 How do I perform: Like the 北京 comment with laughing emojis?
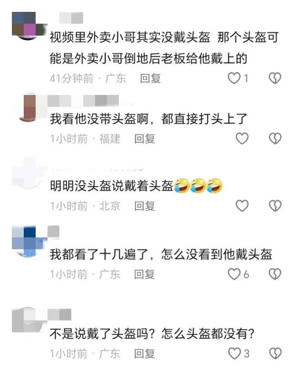[x=242, y=206]
